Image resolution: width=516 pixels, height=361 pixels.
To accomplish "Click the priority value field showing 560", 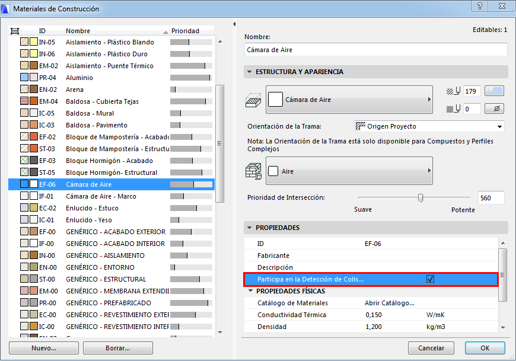I will (x=491, y=198).
